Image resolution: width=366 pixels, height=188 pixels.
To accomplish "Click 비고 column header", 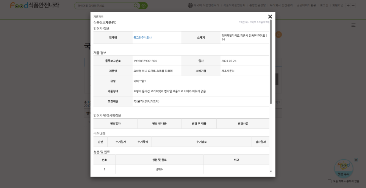I will coord(236,160).
